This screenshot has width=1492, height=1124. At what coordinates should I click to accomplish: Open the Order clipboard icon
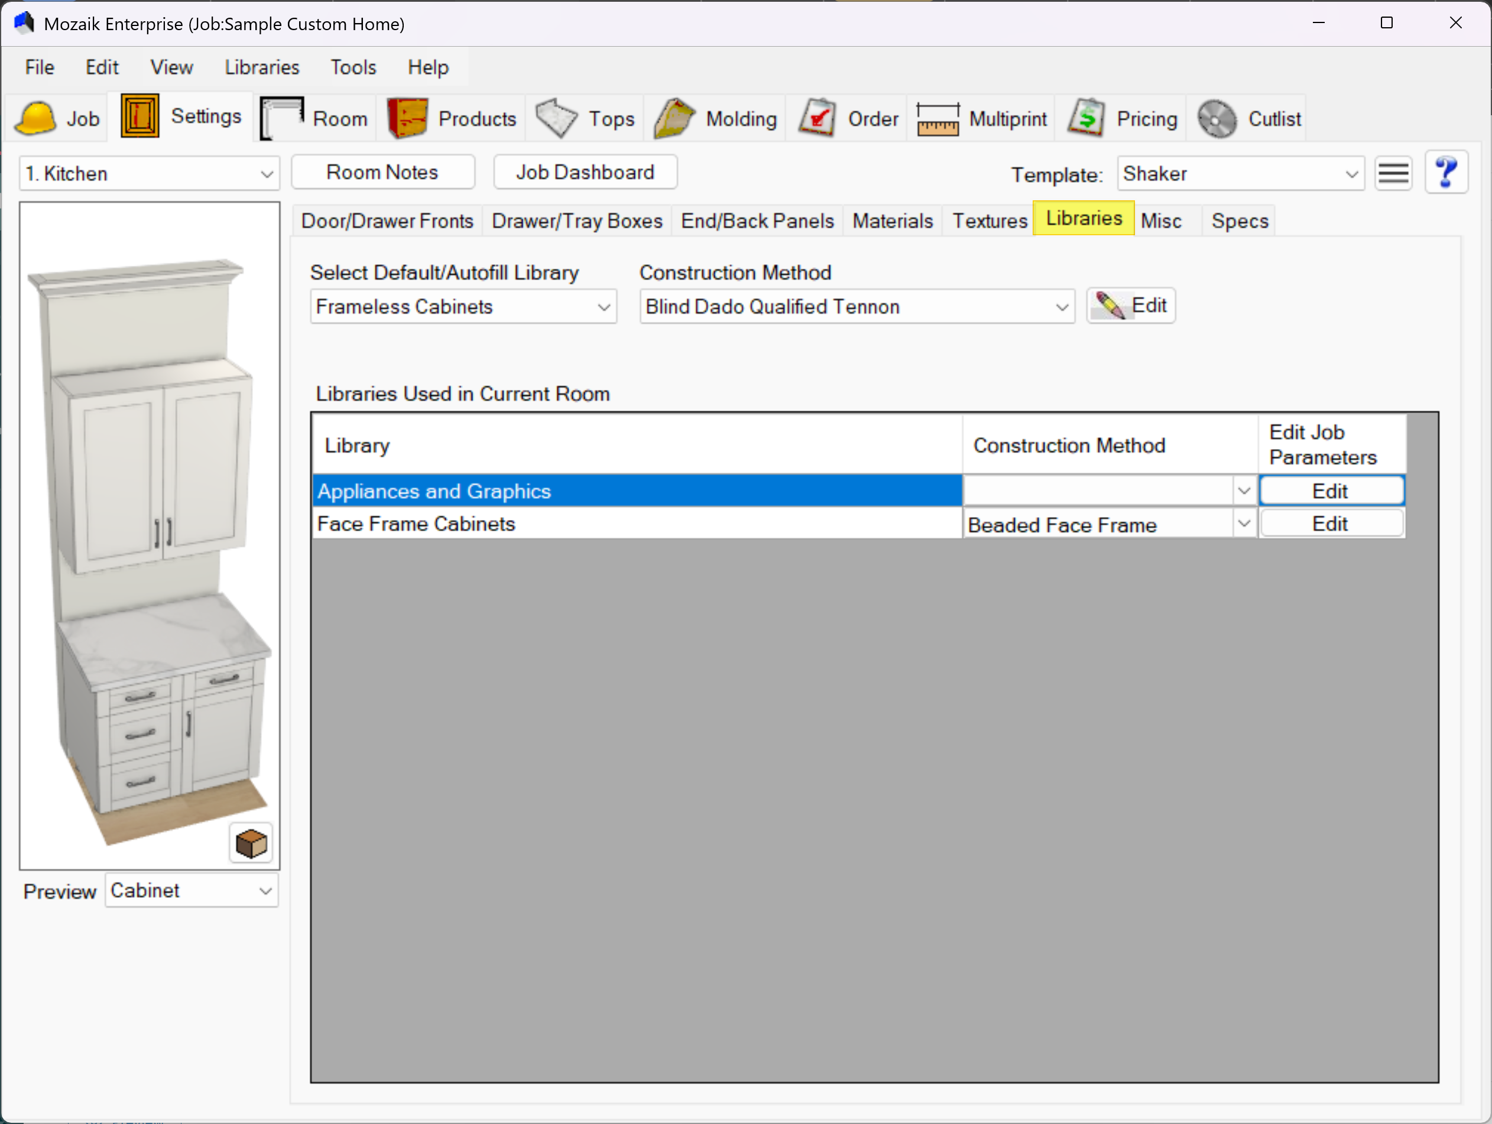(x=818, y=119)
